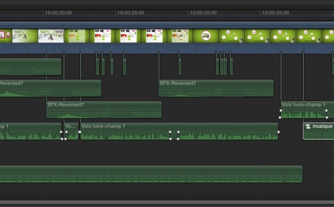
Task: Select the lone short clip between the two clusters
Action: point(180,66)
